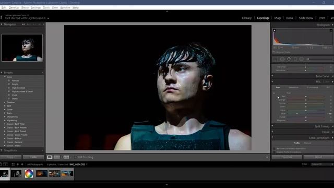Toggle the Lens Corrections panel switch
The image size is (334, 188).
(272, 137)
